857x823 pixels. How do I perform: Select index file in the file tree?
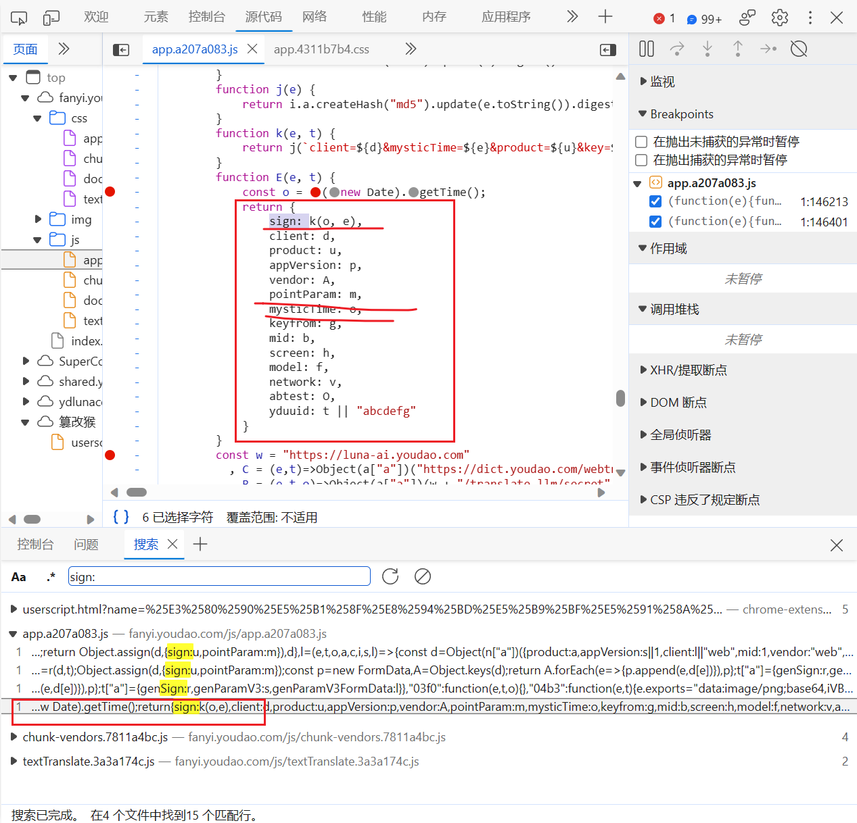(78, 341)
